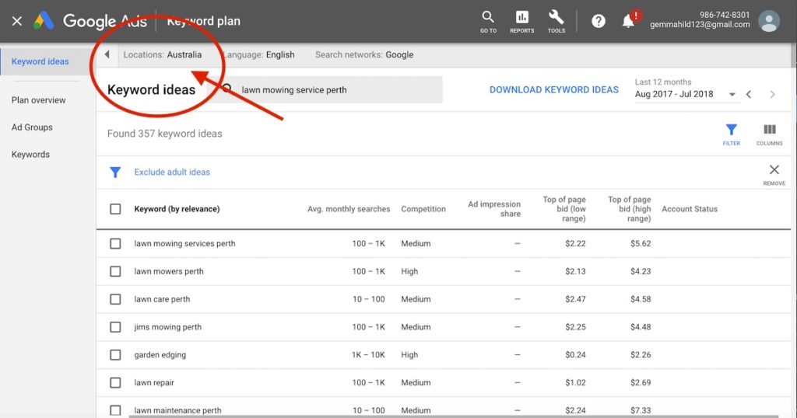Sort by Account Status header
797x418 pixels.
[690, 209]
